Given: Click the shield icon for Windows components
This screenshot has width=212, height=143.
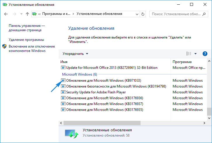Looking at the screenshot, I should pos(5,46).
